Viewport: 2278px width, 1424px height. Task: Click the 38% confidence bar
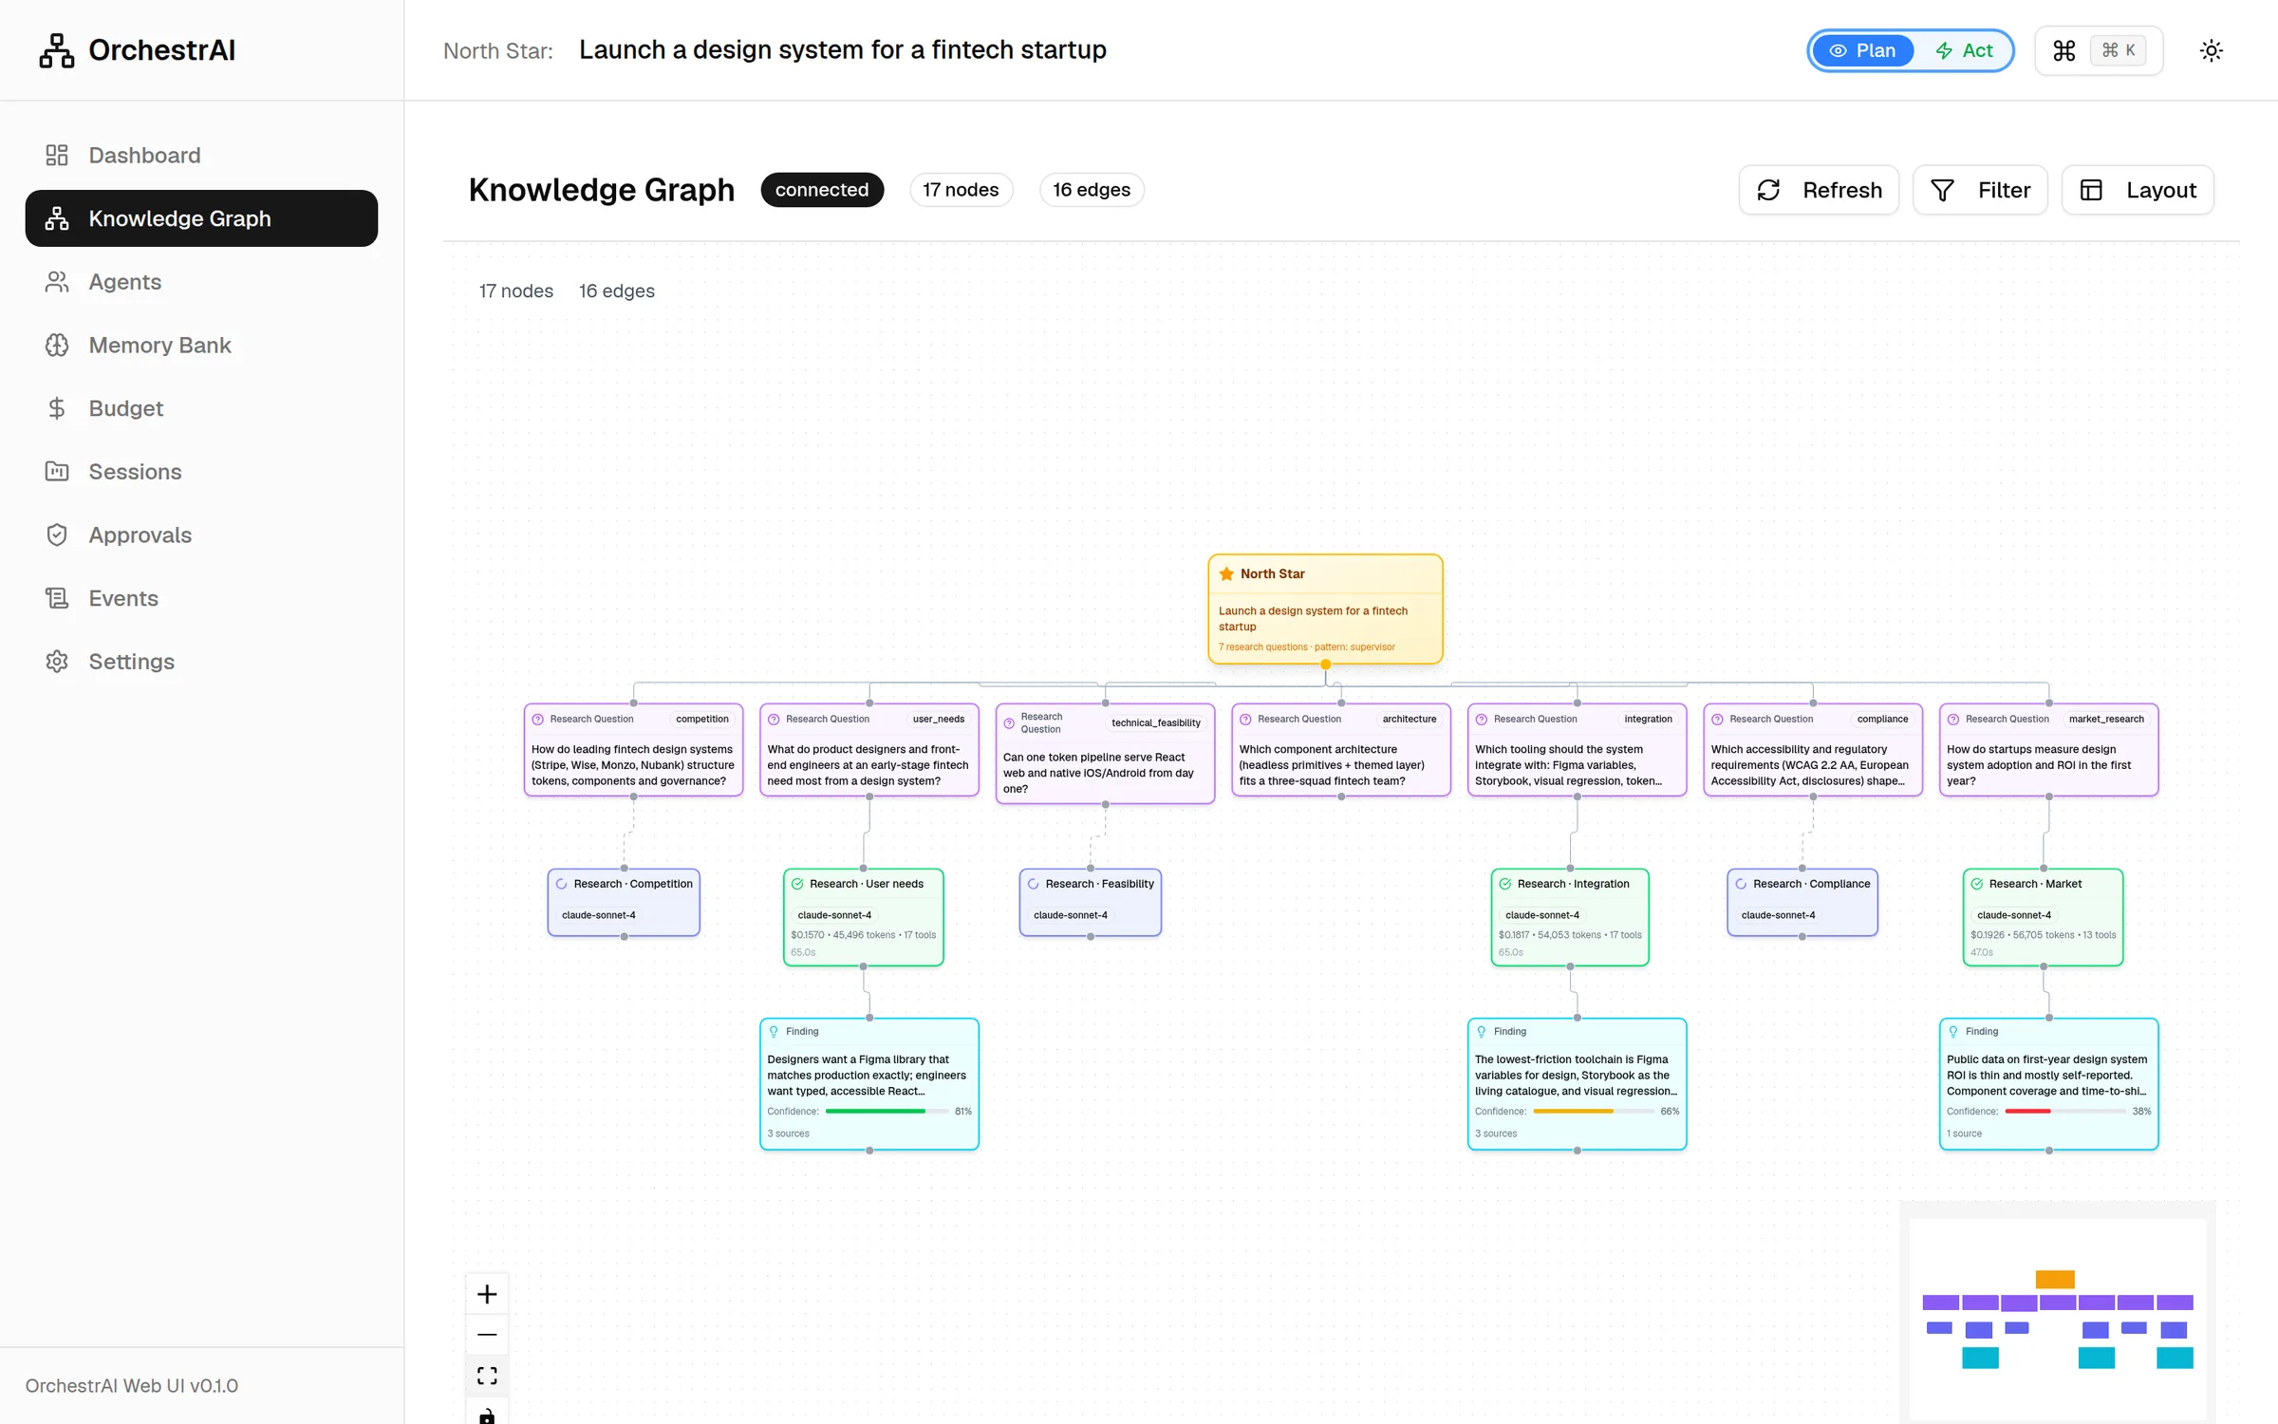point(2065,1112)
